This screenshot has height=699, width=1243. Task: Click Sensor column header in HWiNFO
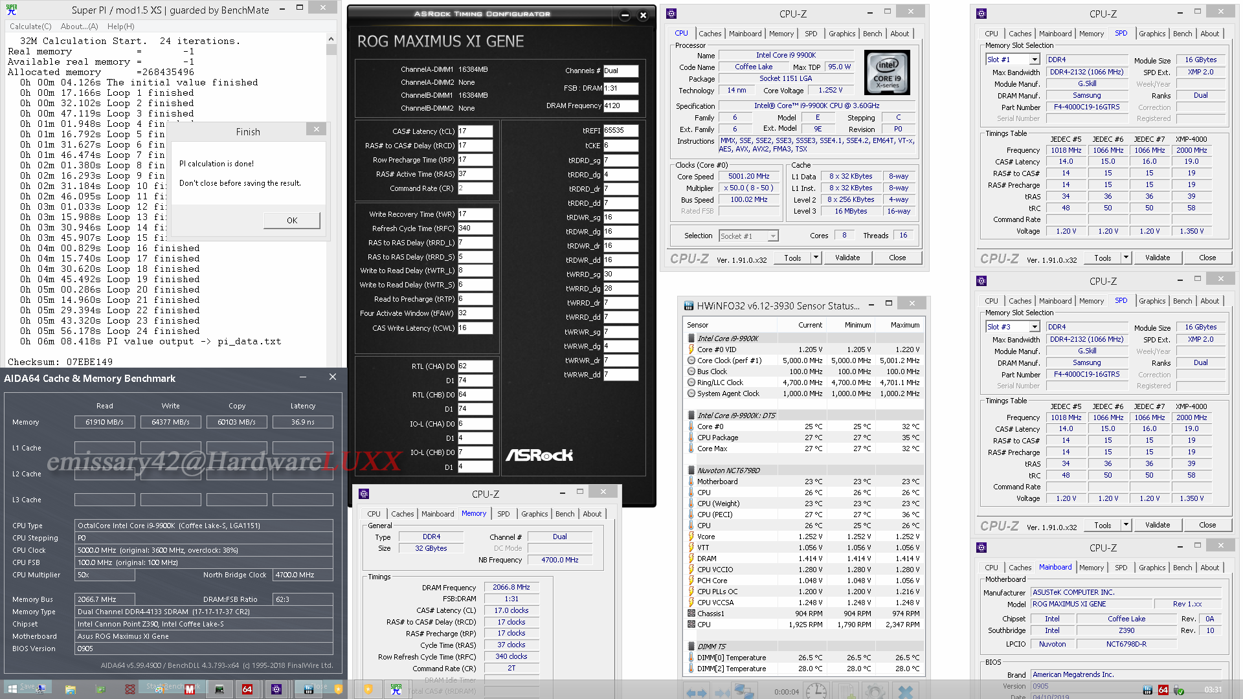point(730,325)
